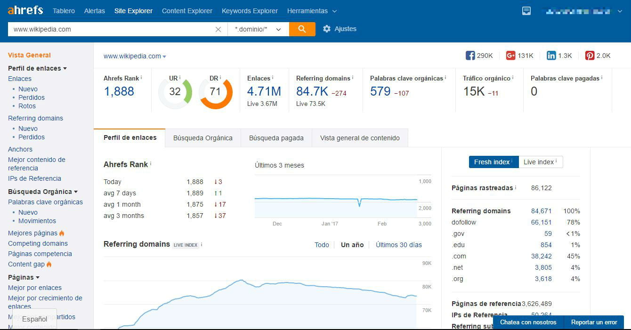Image resolution: width=631 pixels, height=330 pixels.
Task: Click Reportar un error button
Action: [x=594, y=322]
